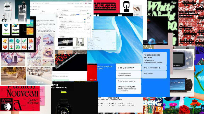This screenshot has width=204, height=114.
Task: Click the 'Айтрекинг' card
Action: tap(154, 74)
